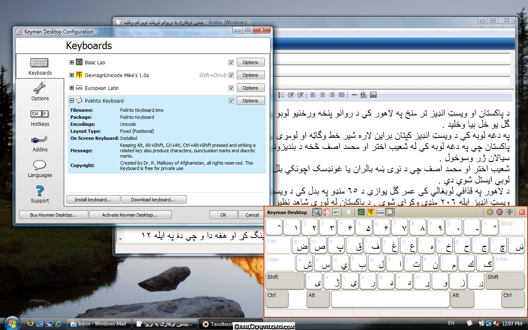The image size is (528, 330).
Task: Open Internet Explorer from quick launch
Action: (x=59, y=323)
